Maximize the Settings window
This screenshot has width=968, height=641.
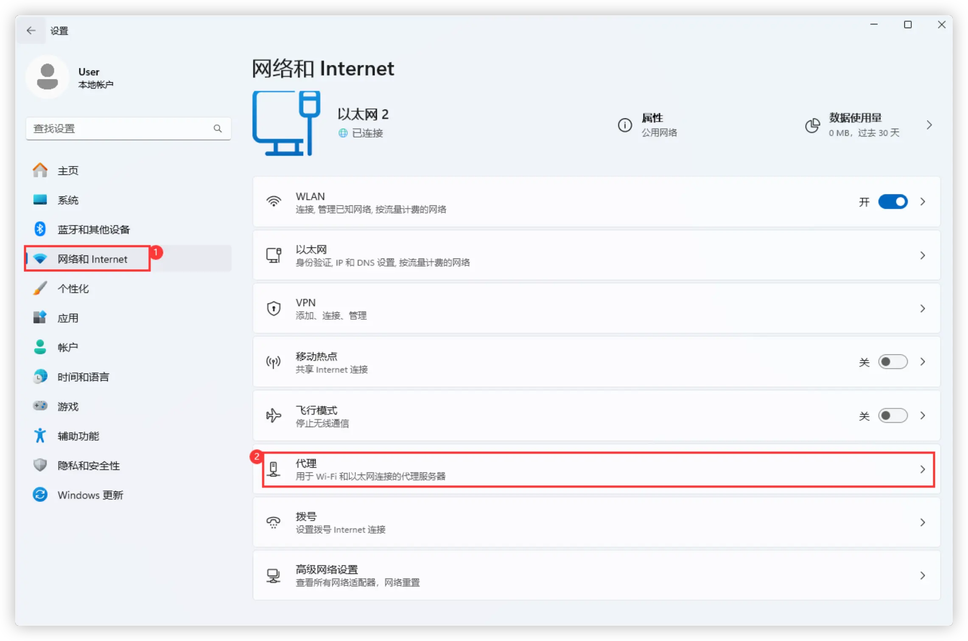pyautogui.click(x=908, y=25)
